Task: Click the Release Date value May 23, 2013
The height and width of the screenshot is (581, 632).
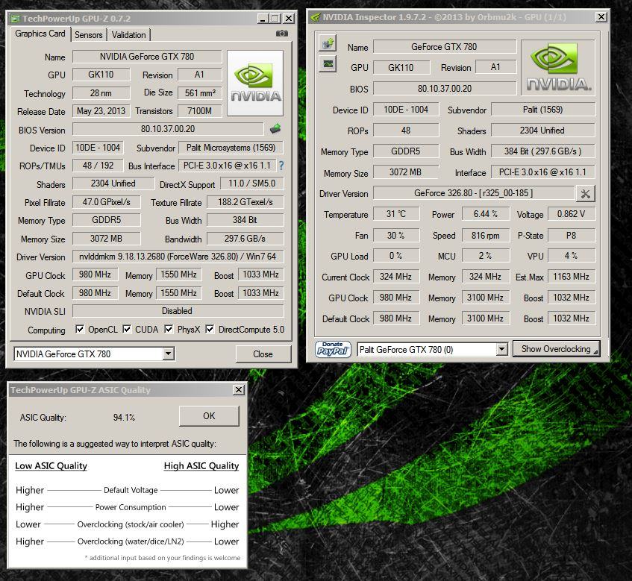Action: pos(101,111)
